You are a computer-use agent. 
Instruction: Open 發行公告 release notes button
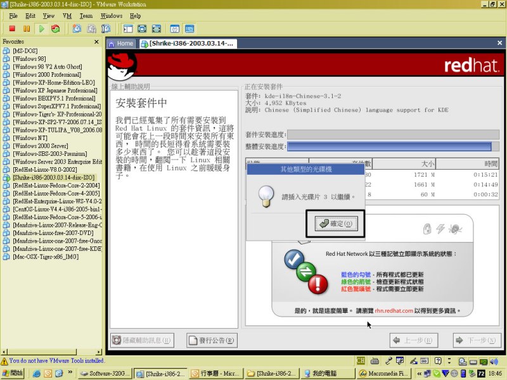pos(212,340)
